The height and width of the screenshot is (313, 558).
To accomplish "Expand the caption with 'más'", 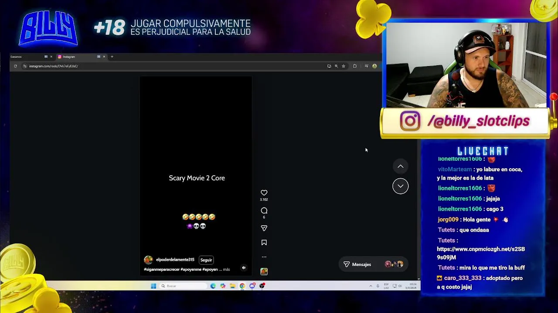I will pos(226,270).
